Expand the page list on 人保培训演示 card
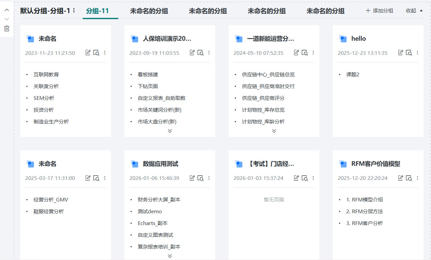Viewport: 431px width, 260px height. 169,131
